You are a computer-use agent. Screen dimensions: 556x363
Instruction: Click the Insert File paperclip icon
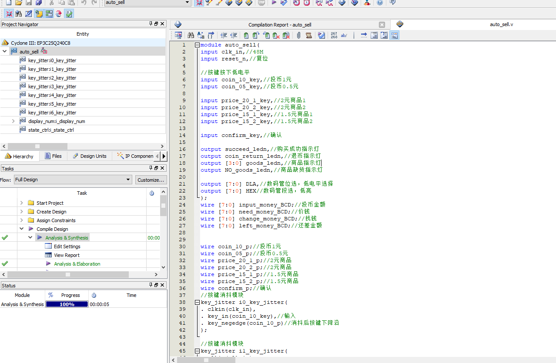(x=298, y=35)
